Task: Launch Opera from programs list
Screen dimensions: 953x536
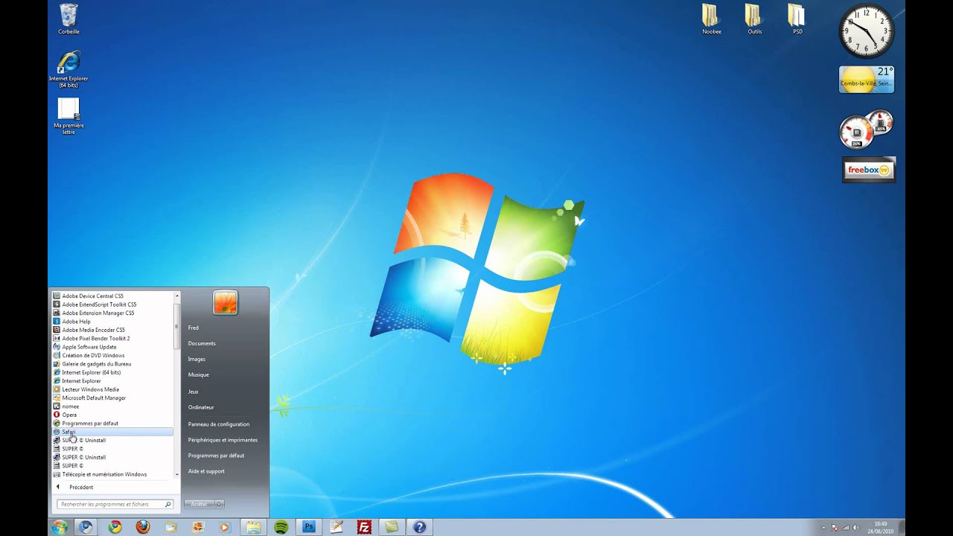Action: click(x=113, y=415)
